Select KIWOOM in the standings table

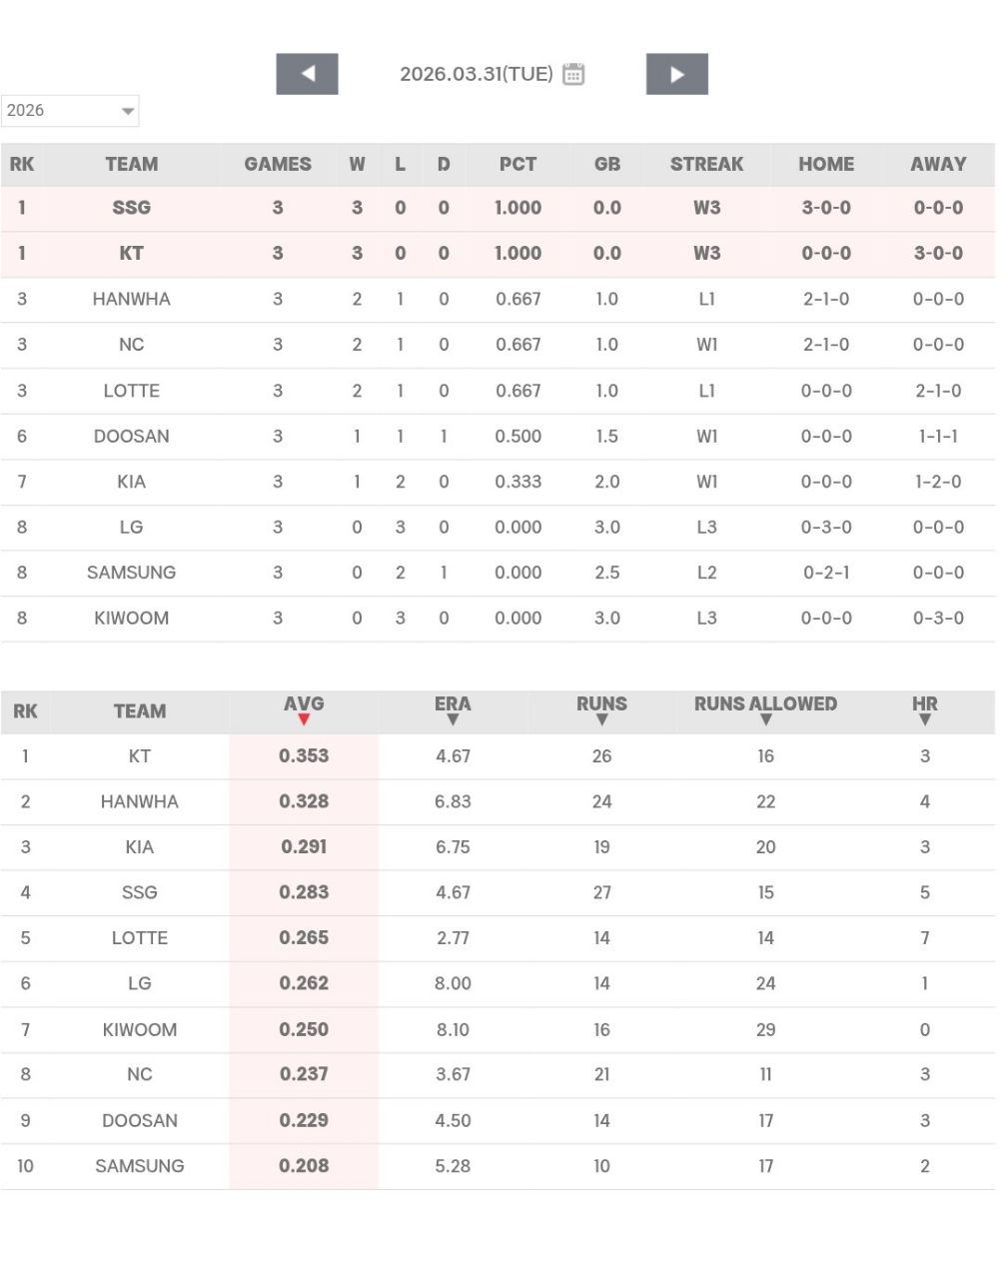tap(131, 619)
